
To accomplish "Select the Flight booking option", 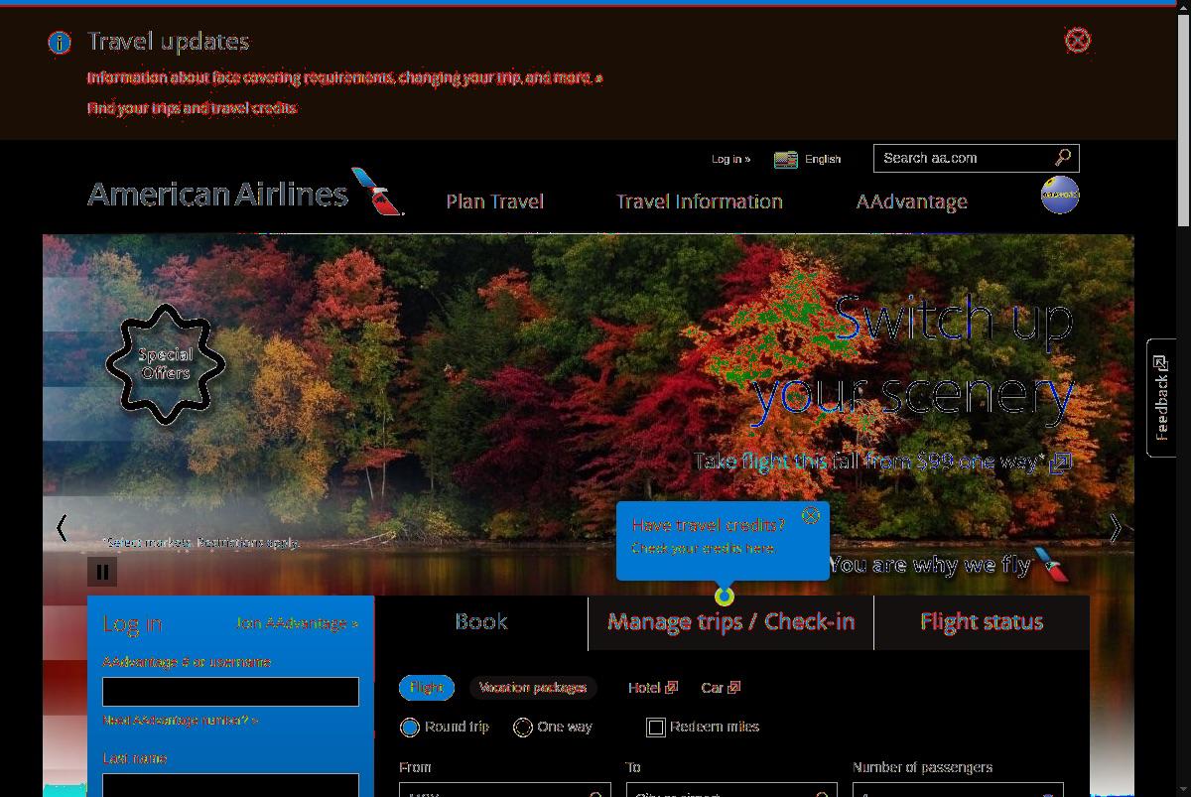I will click(427, 687).
